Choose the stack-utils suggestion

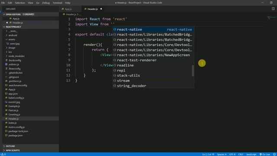coord(153,75)
